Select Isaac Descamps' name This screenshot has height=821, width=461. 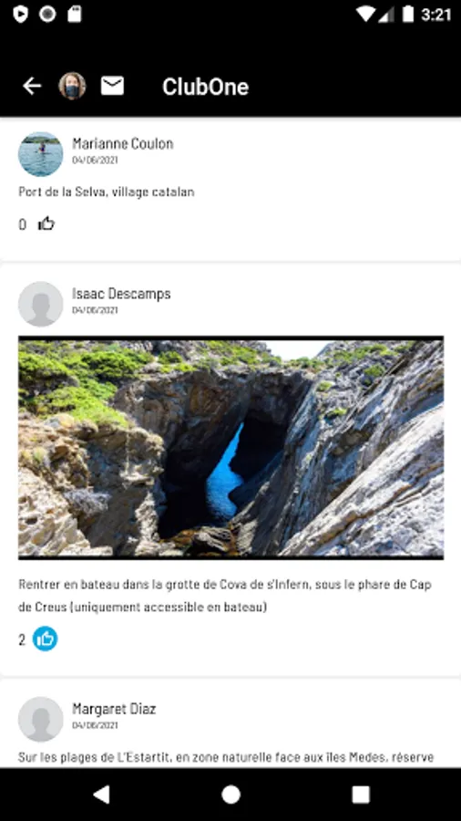point(121,294)
